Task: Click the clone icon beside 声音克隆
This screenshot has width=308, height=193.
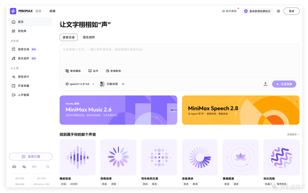Action: point(14,86)
